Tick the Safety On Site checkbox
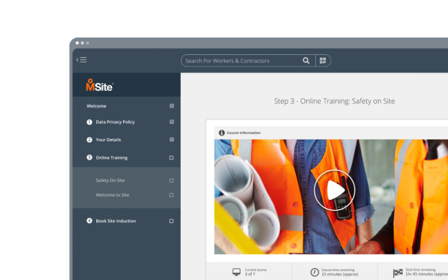 point(171,181)
